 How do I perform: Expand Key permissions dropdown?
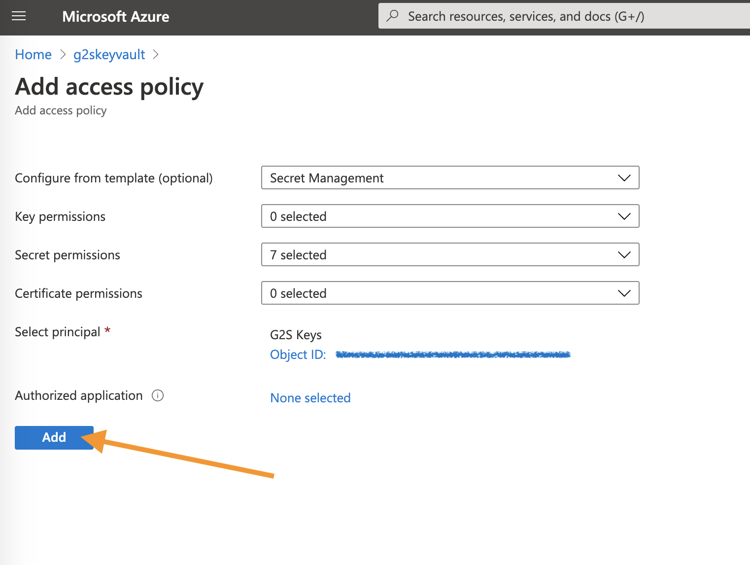pyautogui.click(x=450, y=216)
